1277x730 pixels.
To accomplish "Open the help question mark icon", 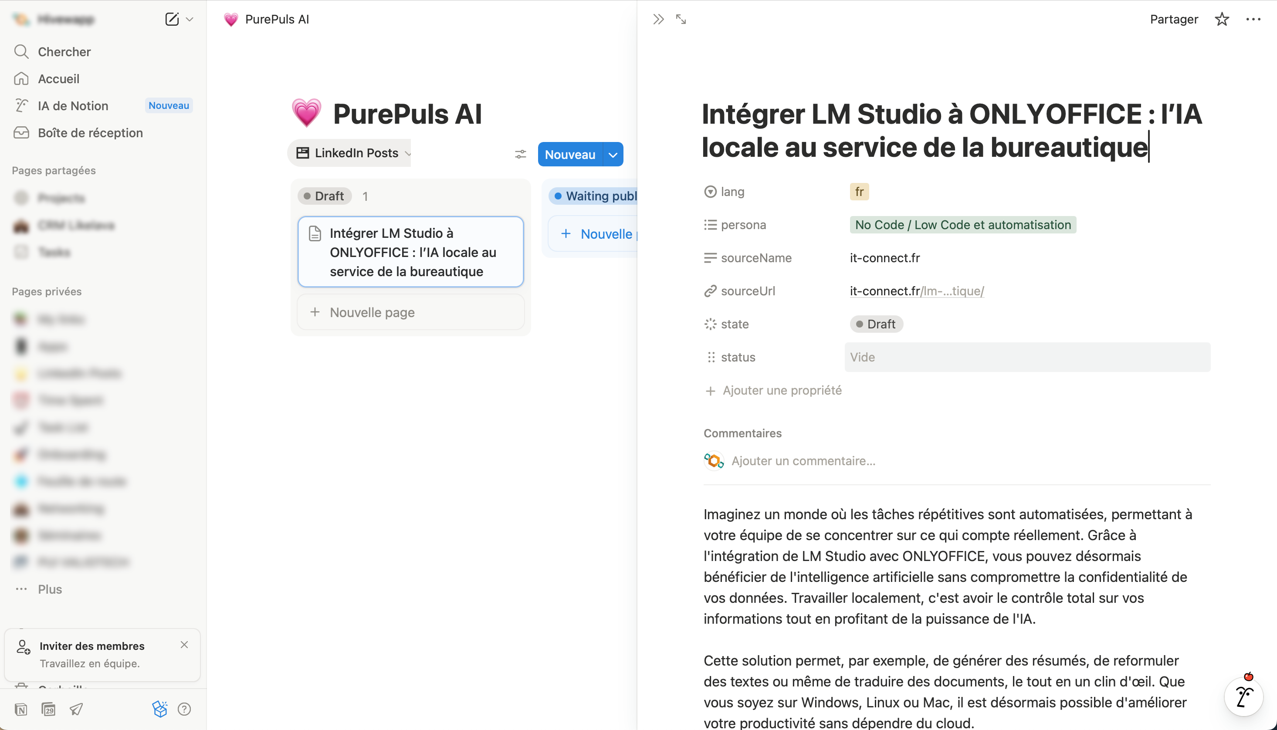I will [x=184, y=709].
